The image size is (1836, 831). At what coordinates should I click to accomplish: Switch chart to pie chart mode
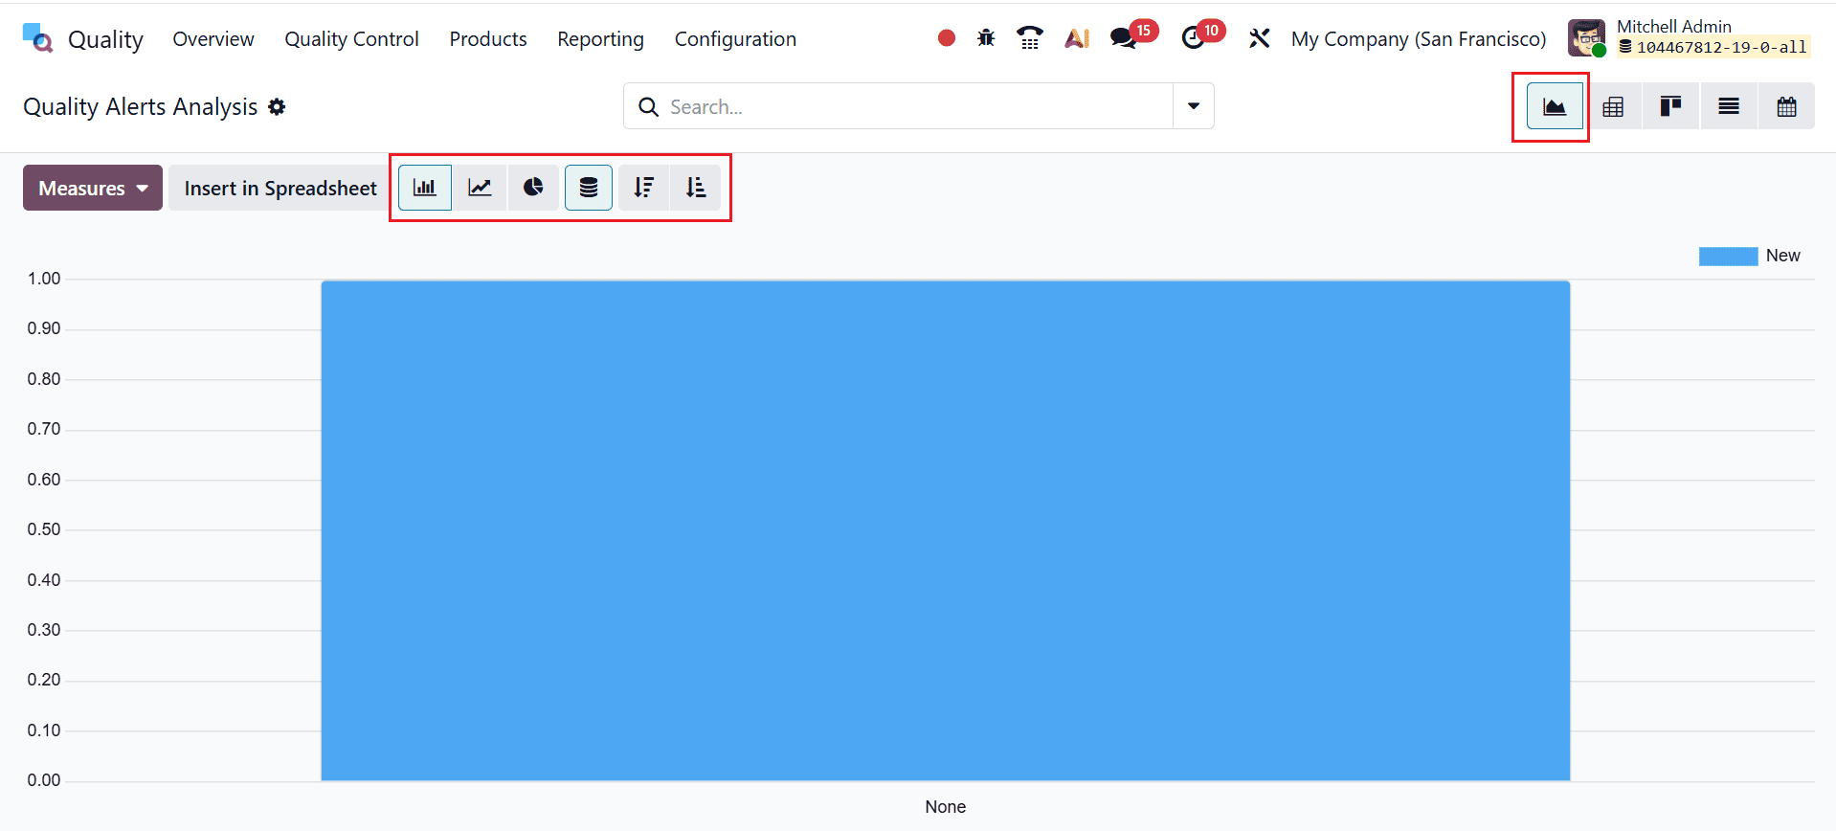coord(533,188)
